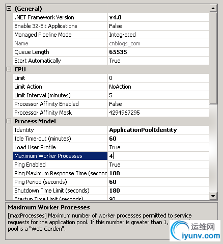Select Ping Period (seconds) property
The width and height of the screenshot is (223, 244).
point(60,182)
